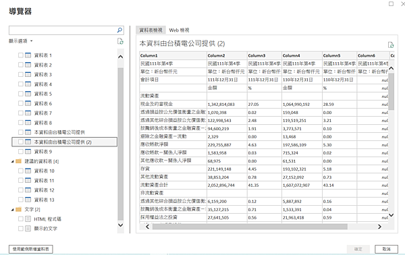This screenshot has width=405, height=255.
Task: Click the cell 流動資產合計
Action: pyautogui.click(x=173, y=185)
